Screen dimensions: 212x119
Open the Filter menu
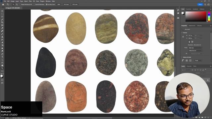click(x=30, y=1)
